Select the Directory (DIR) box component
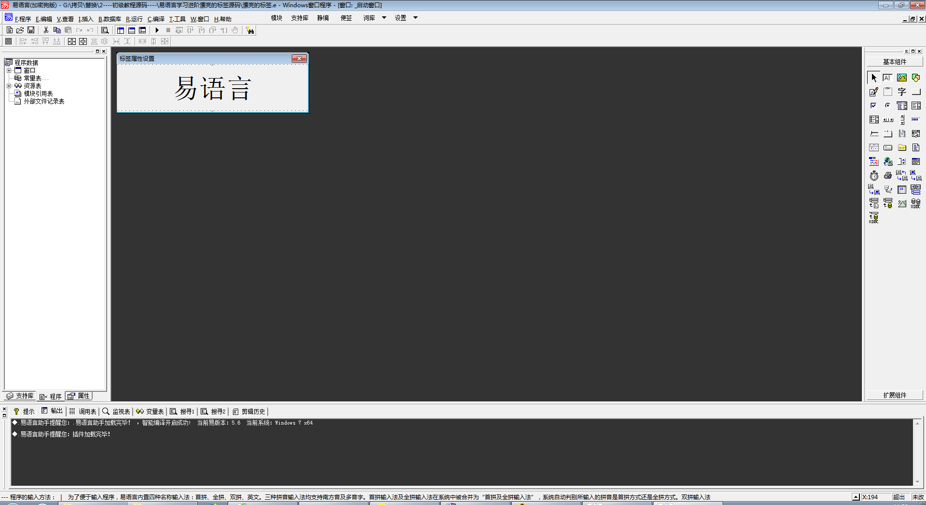Viewport: 926px width, 505px height. coord(902,147)
